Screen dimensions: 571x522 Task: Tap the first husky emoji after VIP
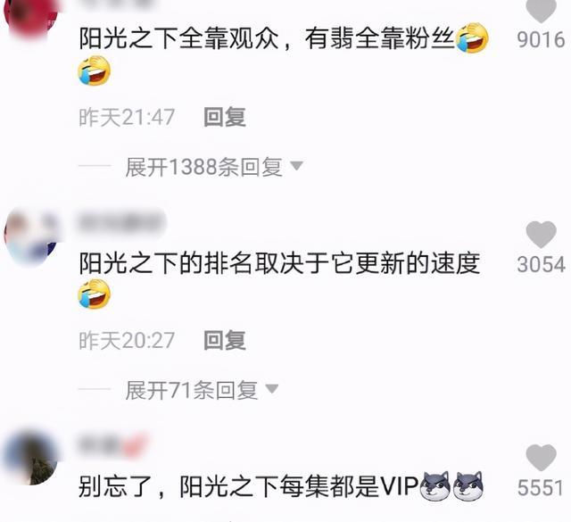(x=435, y=486)
